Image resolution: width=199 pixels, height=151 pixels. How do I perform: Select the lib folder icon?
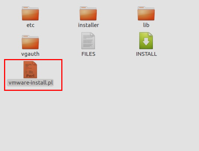[146, 13]
